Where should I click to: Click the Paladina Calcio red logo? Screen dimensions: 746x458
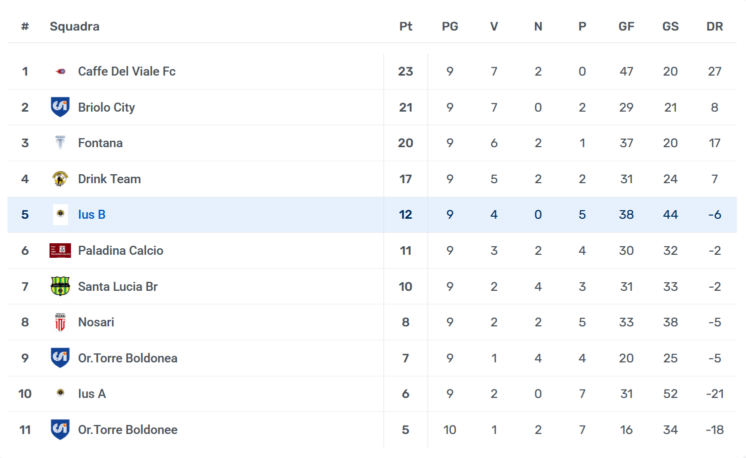click(x=60, y=250)
